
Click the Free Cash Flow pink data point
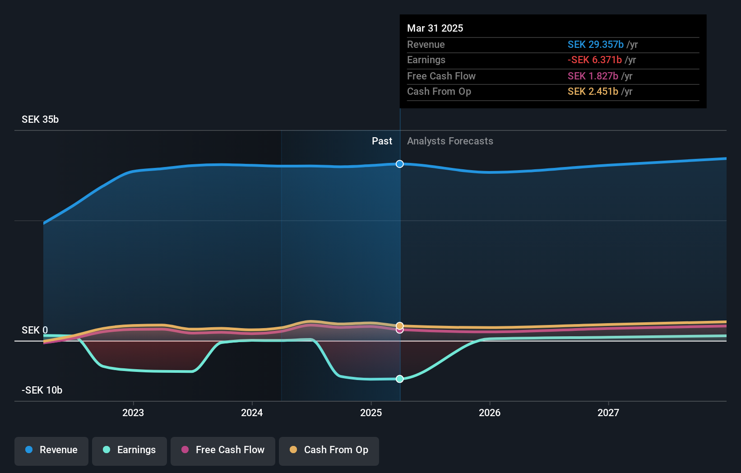pos(400,330)
